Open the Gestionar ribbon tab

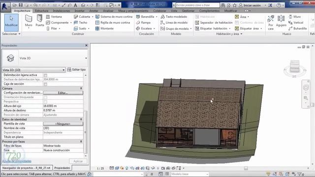click(188, 11)
